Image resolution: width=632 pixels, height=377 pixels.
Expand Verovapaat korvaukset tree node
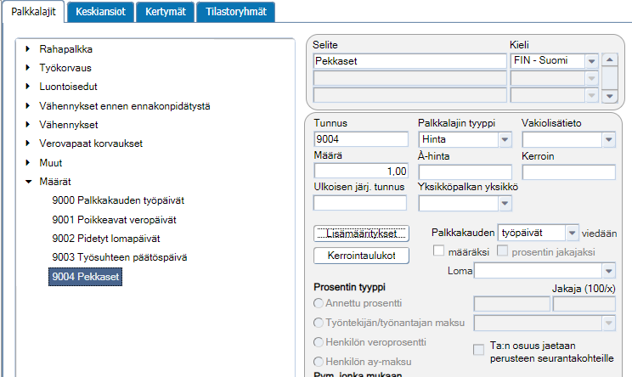28,143
